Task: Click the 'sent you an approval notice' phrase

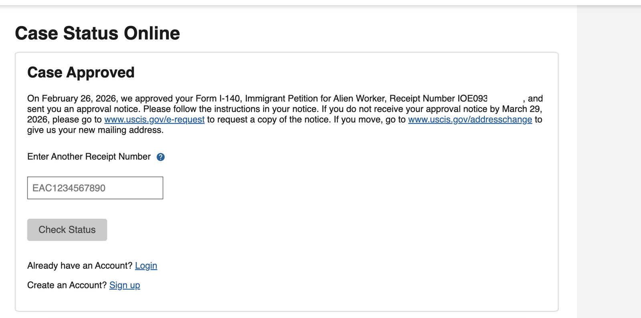Action: tap(83, 109)
